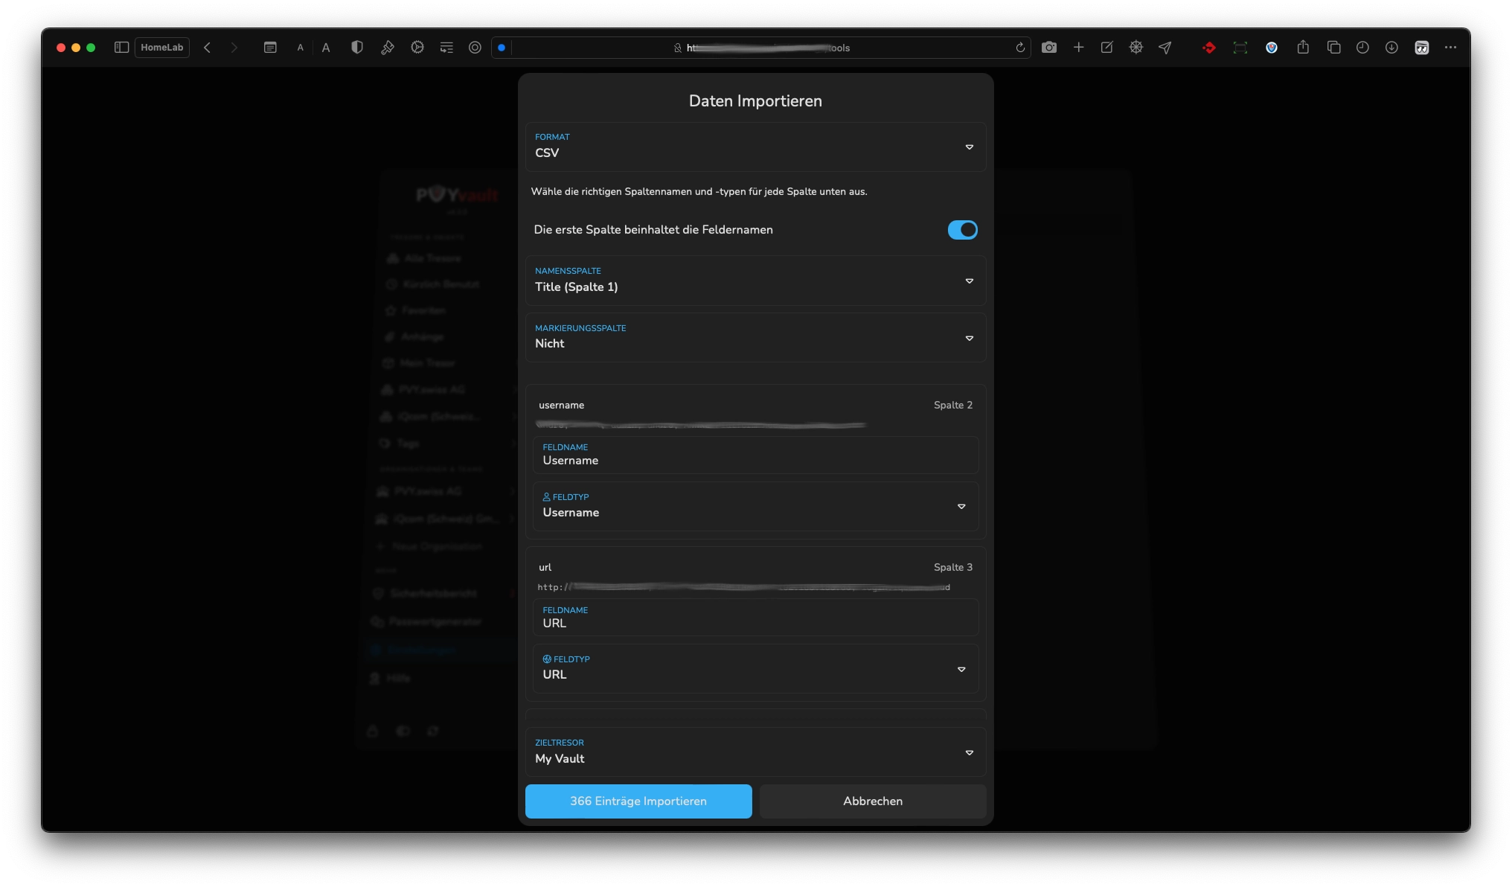This screenshot has width=1512, height=887.
Task: Click the Abbrechen button
Action: click(873, 801)
